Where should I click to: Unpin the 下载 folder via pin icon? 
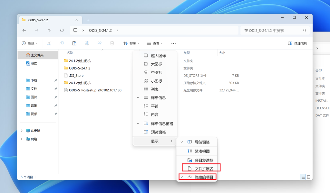(x=55, y=80)
